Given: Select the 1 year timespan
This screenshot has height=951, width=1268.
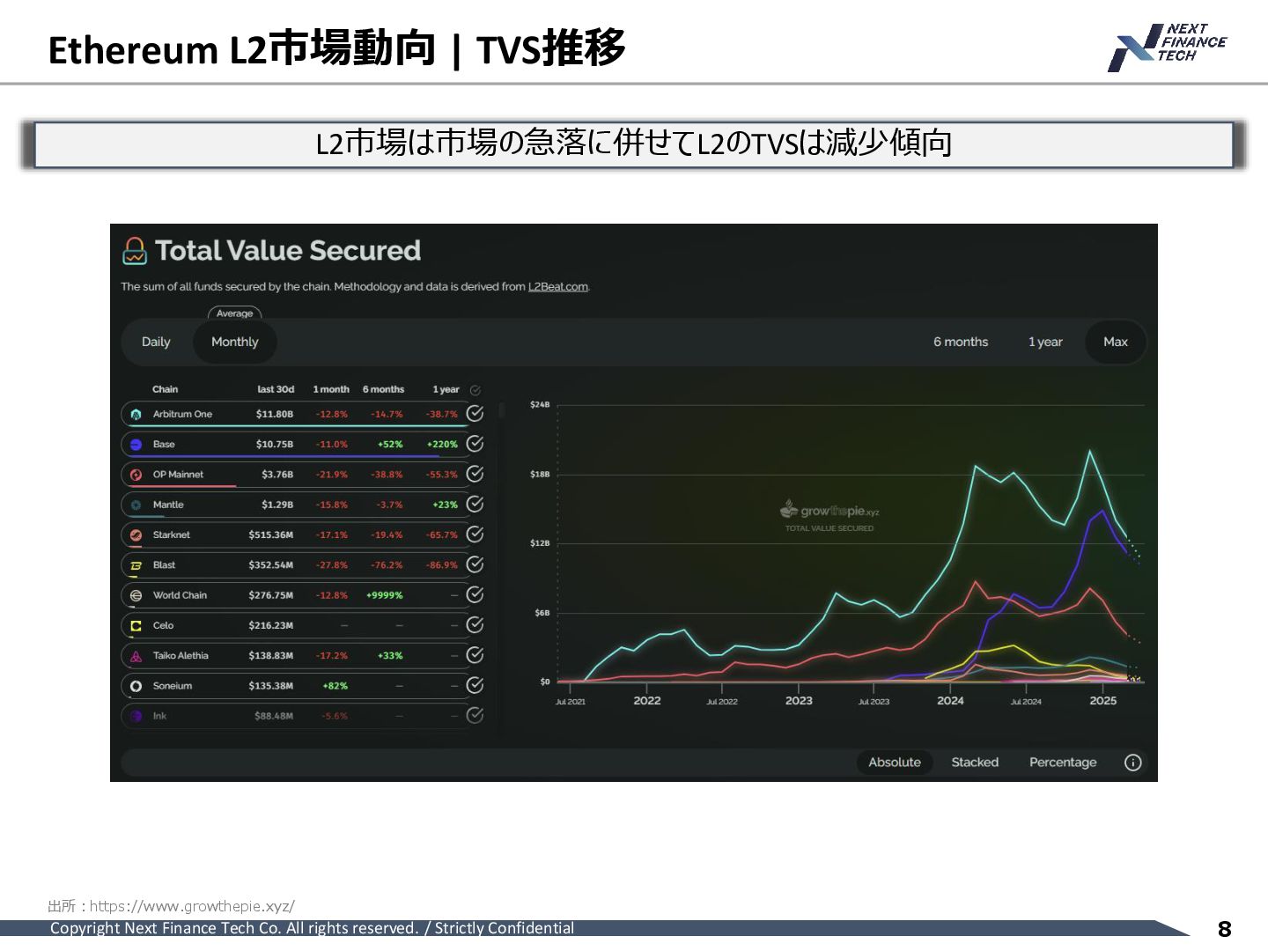Looking at the screenshot, I should [1045, 342].
